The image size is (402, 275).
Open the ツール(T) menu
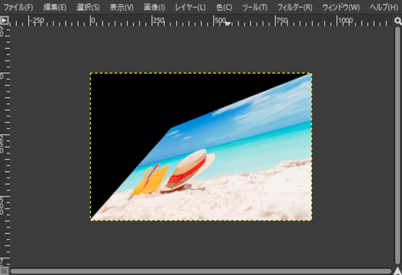[255, 7]
